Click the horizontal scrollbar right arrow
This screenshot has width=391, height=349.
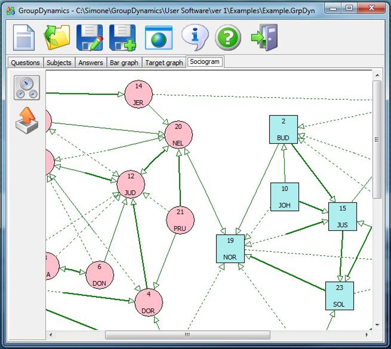[x=367, y=335]
